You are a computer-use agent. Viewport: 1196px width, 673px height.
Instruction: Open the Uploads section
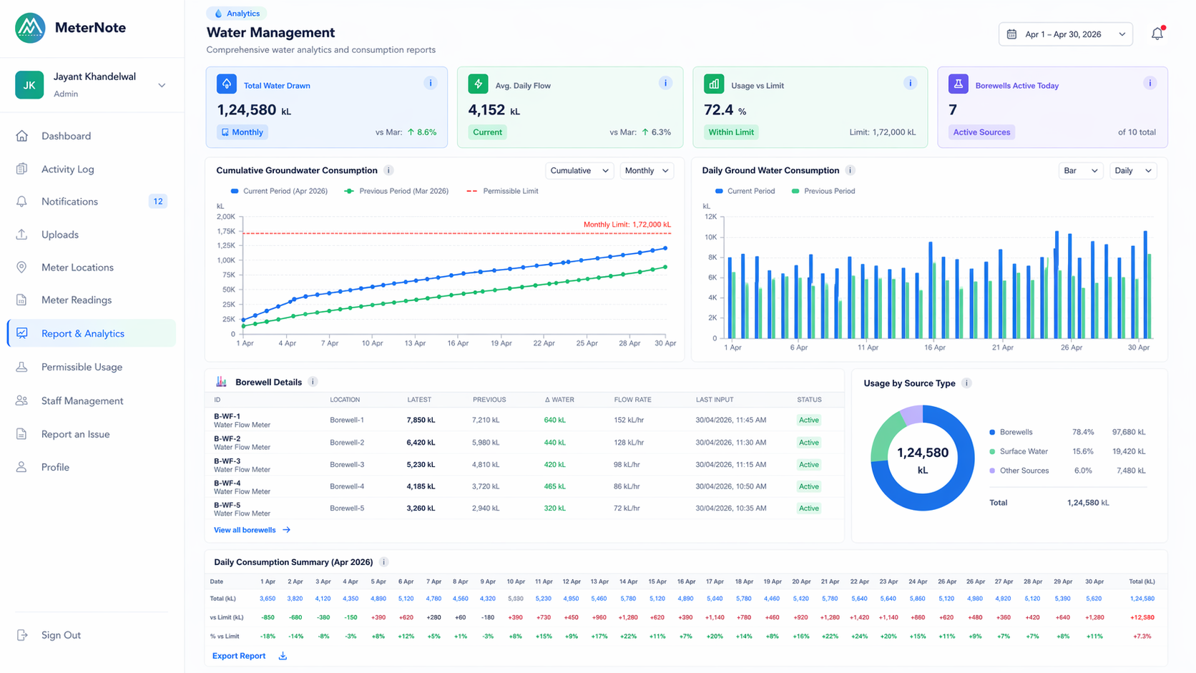[59, 234]
